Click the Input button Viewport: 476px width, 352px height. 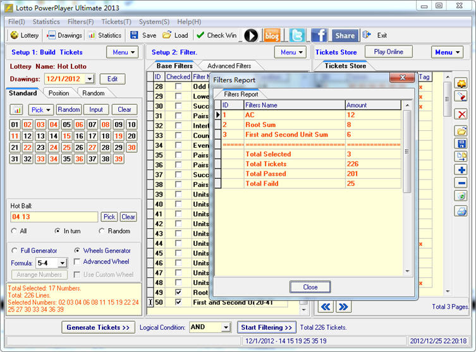tap(96, 109)
